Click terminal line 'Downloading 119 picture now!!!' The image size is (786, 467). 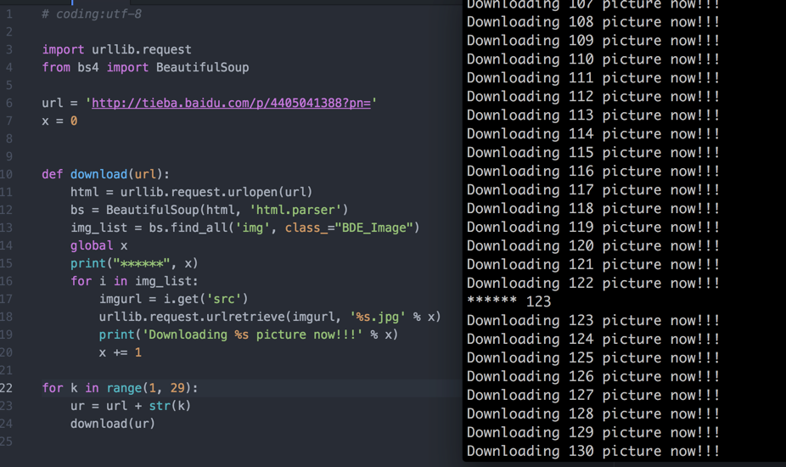[593, 228]
